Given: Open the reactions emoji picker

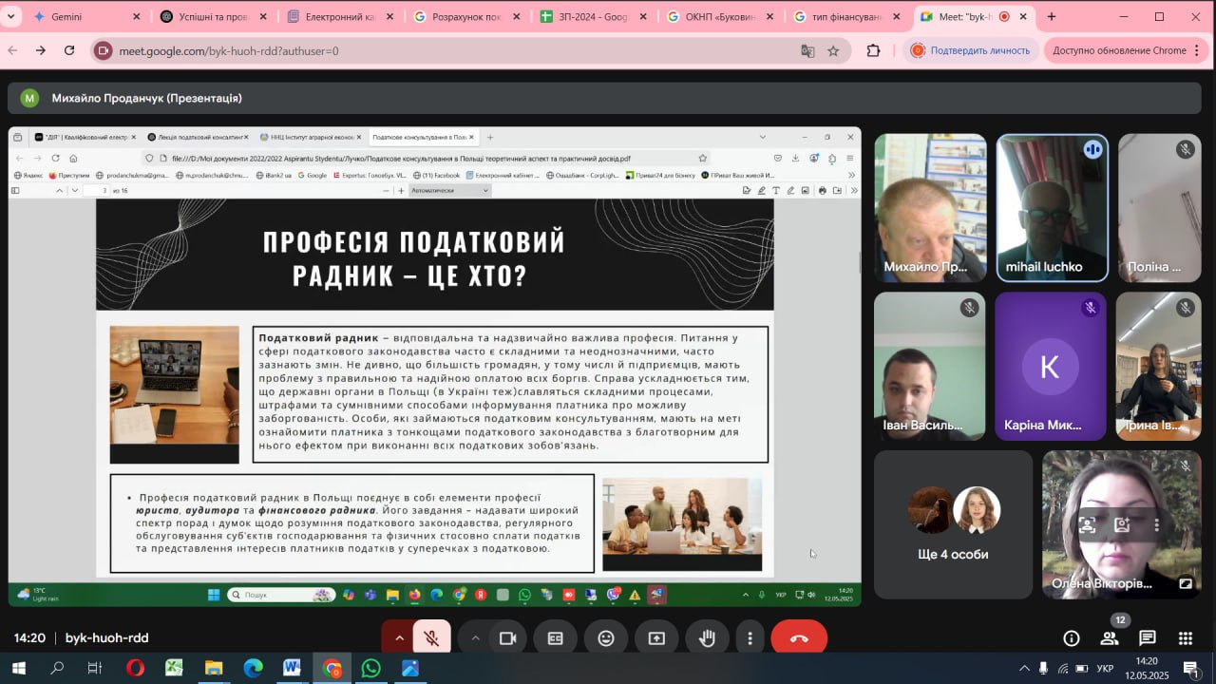Looking at the screenshot, I should point(606,638).
